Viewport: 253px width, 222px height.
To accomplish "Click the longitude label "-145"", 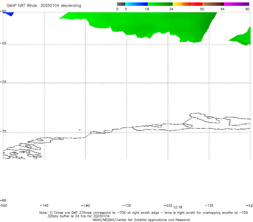I will pyautogui.click(x=44, y=205).
